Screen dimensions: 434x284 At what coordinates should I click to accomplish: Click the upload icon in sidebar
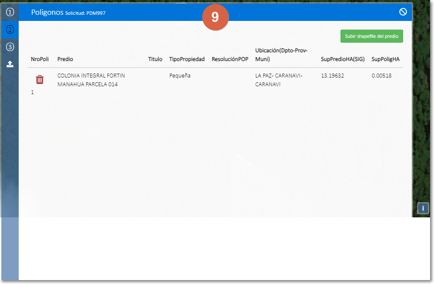pyautogui.click(x=10, y=64)
